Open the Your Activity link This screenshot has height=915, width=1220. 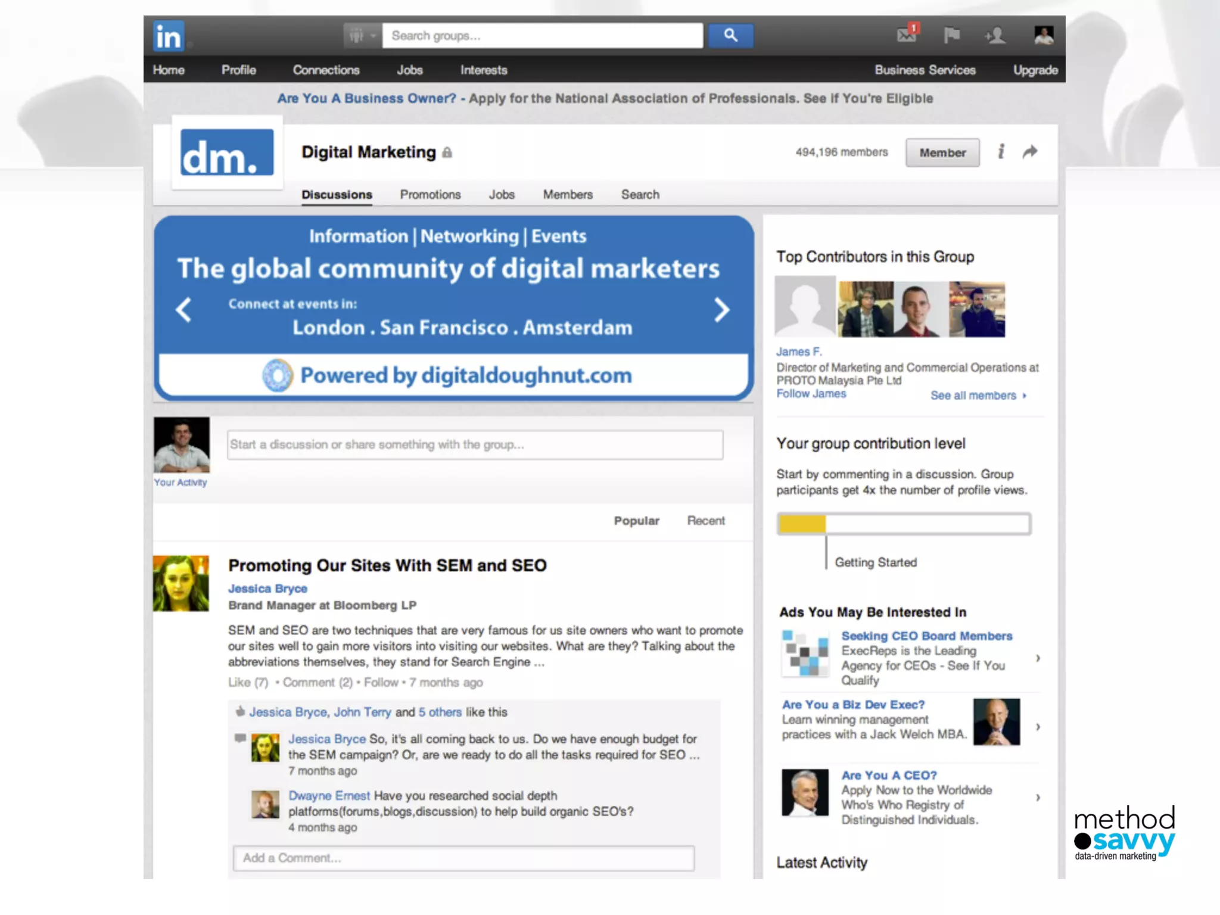[x=180, y=482]
